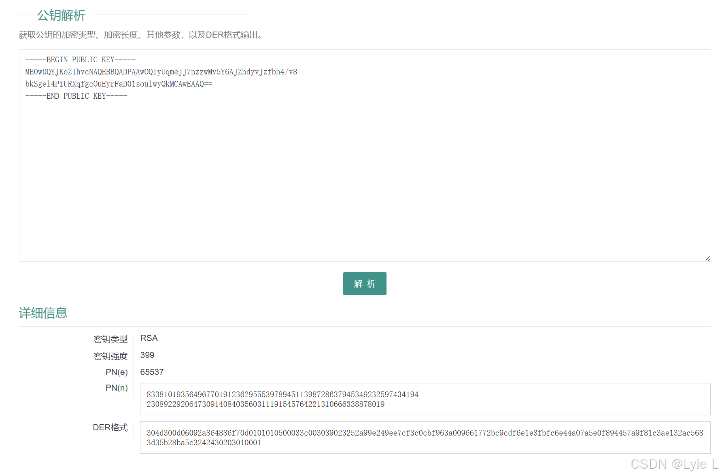
Task: Select the PN(n) modulus text box
Action: (425, 399)
